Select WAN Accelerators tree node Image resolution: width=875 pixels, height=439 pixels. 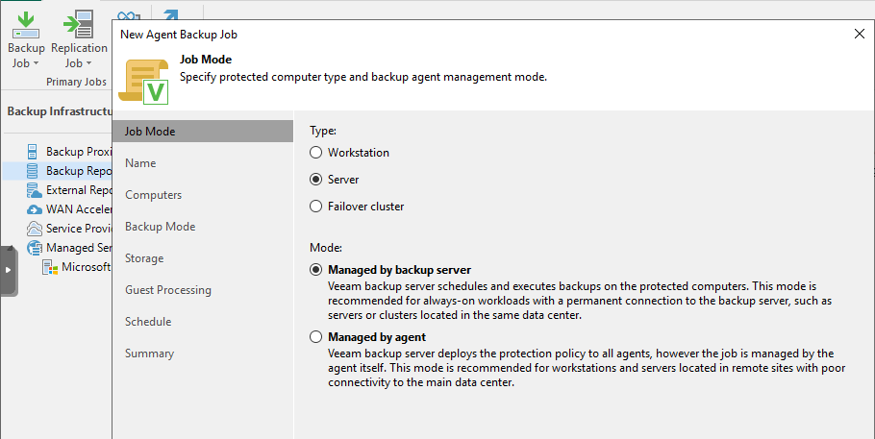(79, 209)
